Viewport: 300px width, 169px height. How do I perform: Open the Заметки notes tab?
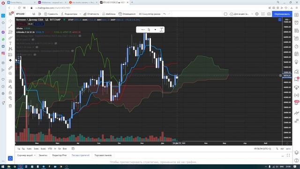pyautogui.click(x=43, y=155)
